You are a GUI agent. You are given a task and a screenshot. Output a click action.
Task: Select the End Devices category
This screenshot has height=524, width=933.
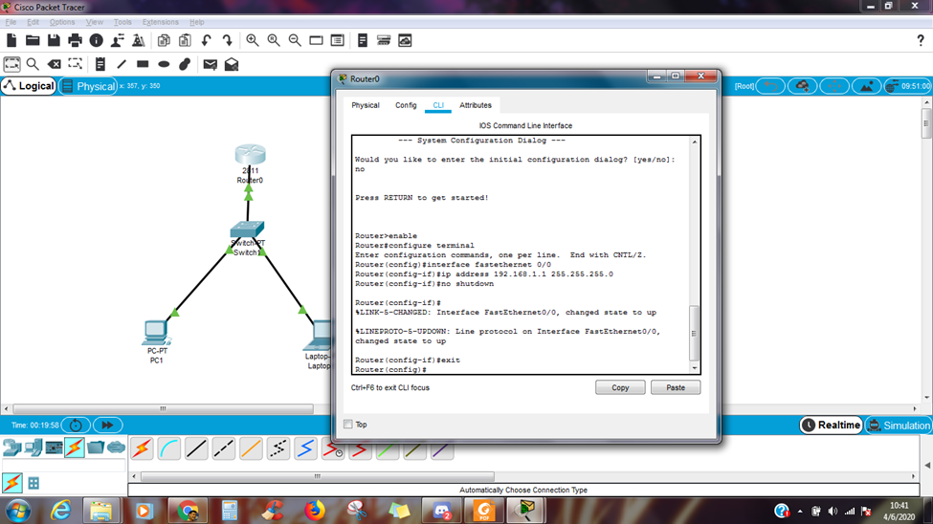click(33, 448)
